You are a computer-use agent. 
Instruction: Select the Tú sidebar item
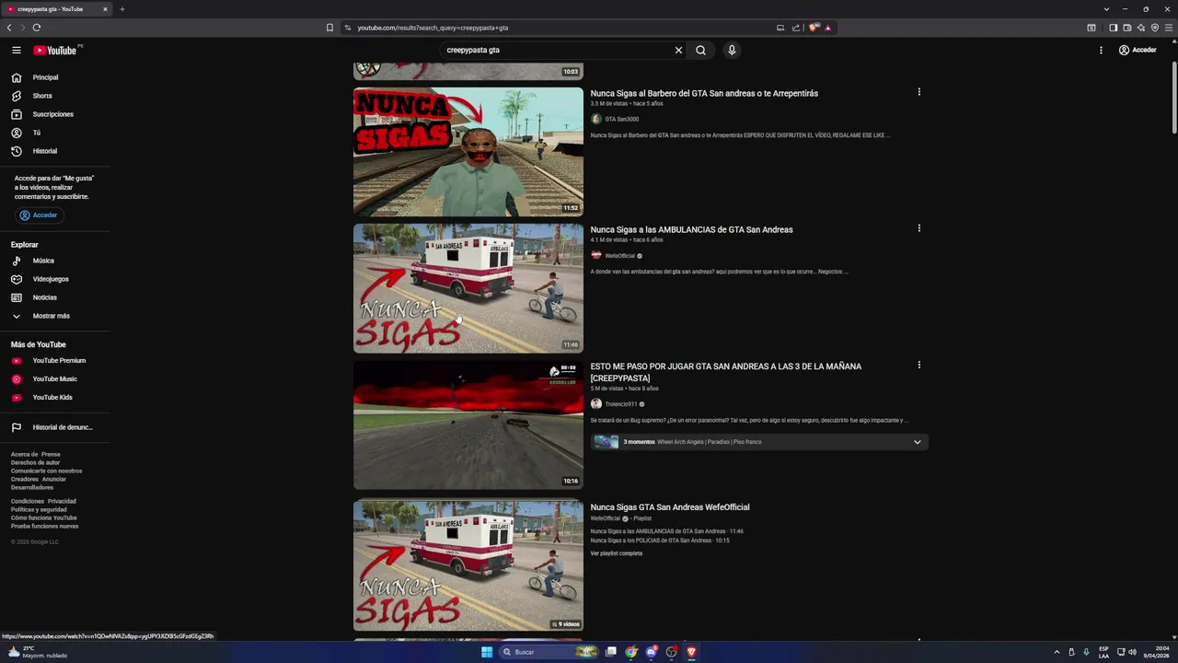coord(37,133)
